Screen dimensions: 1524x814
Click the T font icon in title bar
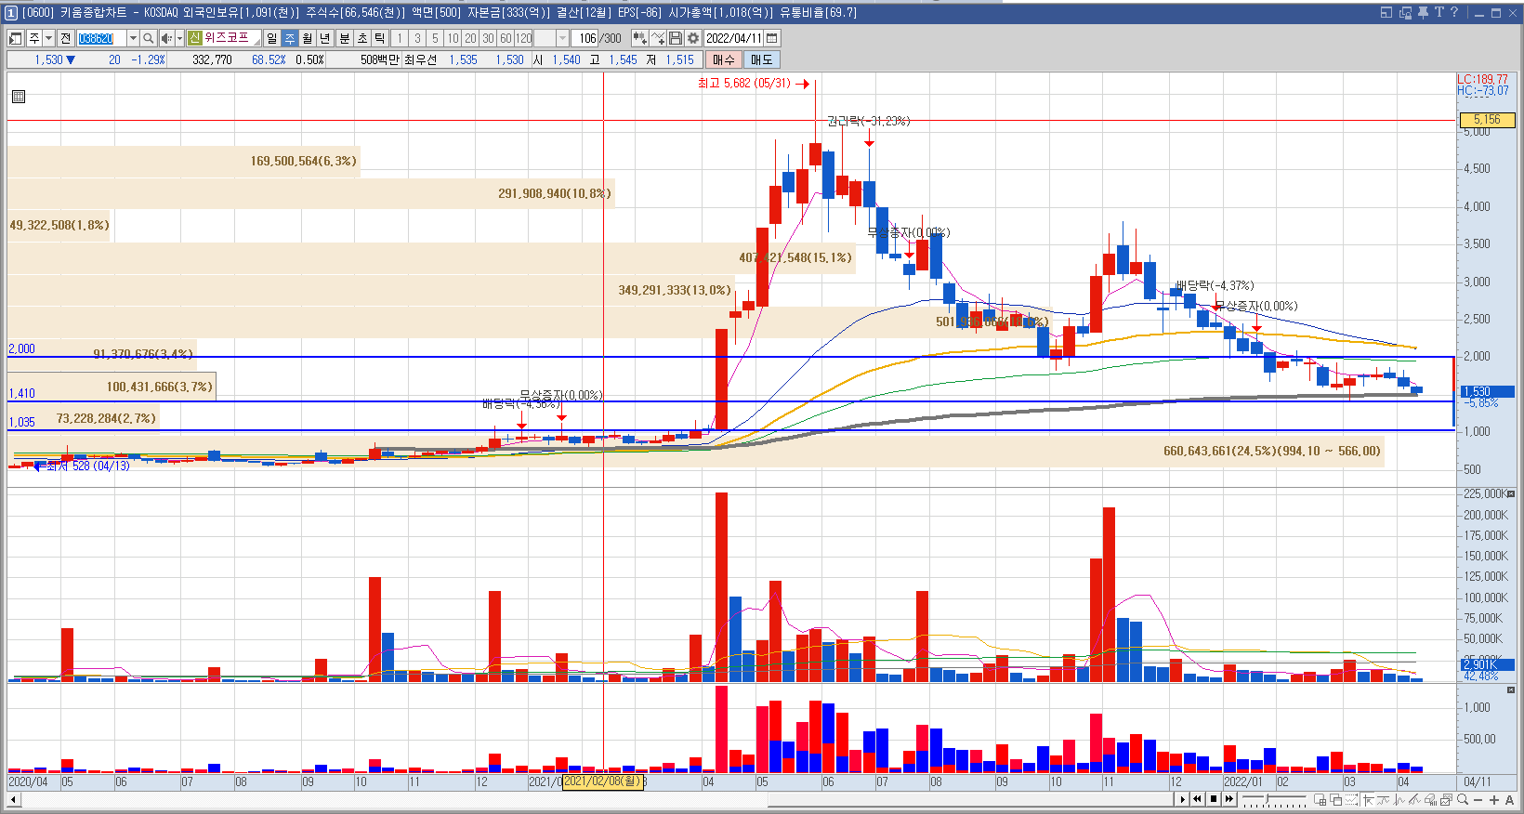coord(1439,12)
